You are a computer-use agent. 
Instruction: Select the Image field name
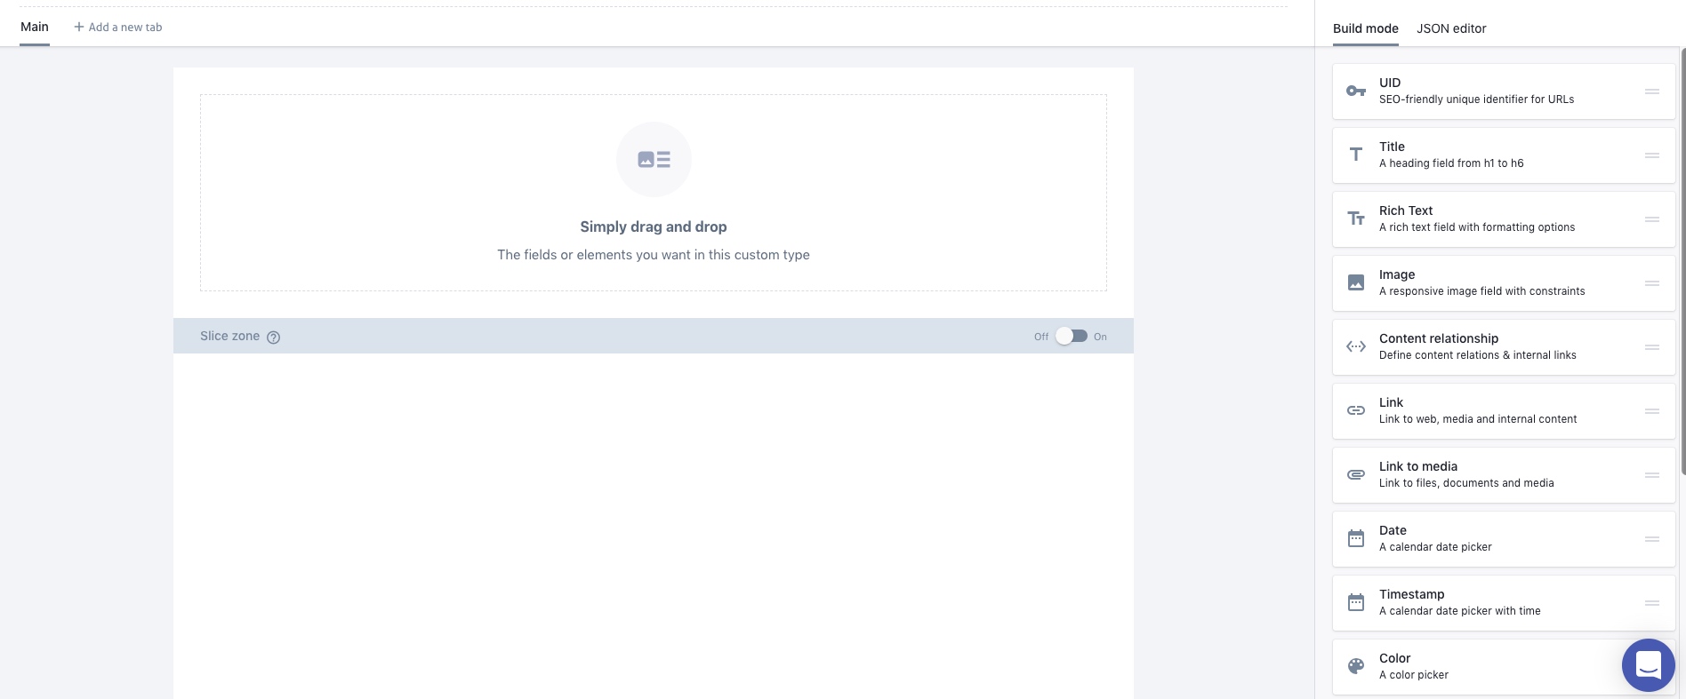click(x=1397, y=274)
